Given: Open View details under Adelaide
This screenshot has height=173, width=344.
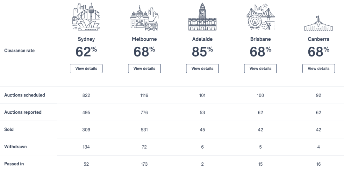Looking at the screenshot, I should point(202,69).
